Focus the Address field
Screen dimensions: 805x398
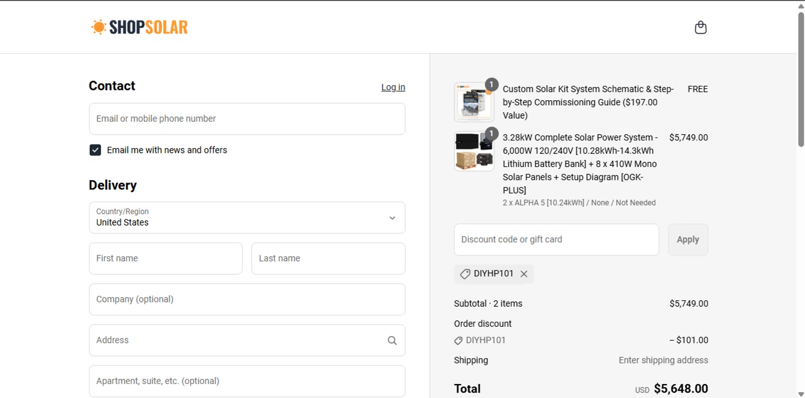coord(247,340)
